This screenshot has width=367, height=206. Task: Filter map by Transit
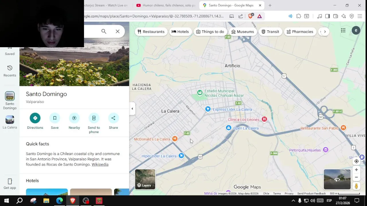coord(270,31)
